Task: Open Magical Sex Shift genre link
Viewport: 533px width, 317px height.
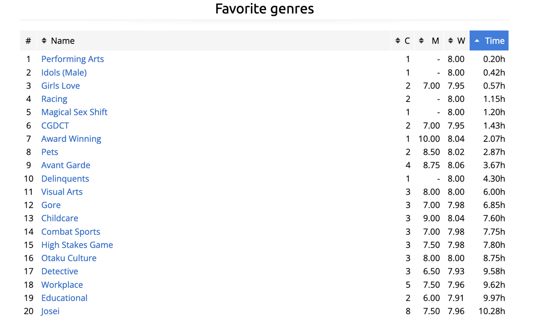Action: pos(74,112)
